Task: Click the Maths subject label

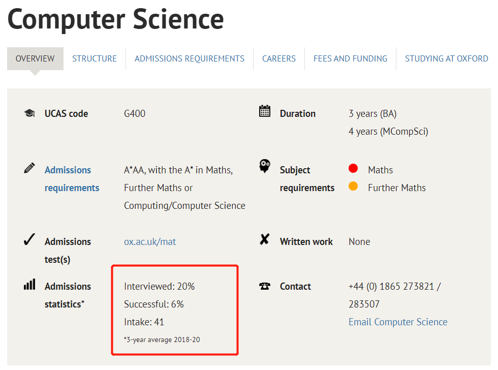Action: (x=381, y=170)
